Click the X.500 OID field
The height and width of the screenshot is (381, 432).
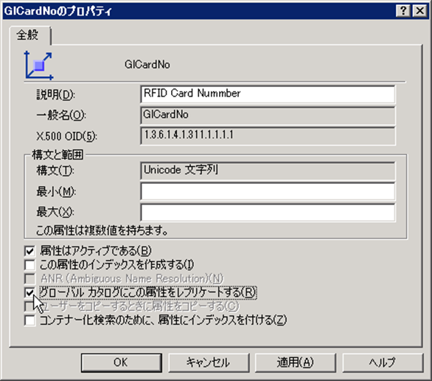pos(268,136)
